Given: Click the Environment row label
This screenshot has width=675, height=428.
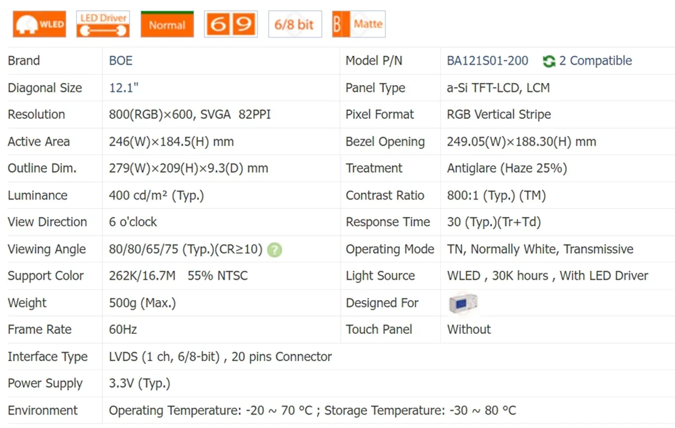Looking at the screenshot, I should (43, 411).
